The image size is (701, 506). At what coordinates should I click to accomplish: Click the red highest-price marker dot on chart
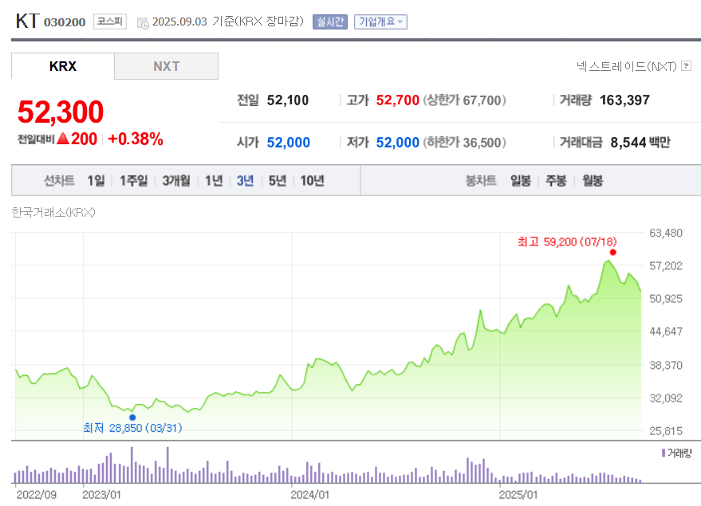613,253
